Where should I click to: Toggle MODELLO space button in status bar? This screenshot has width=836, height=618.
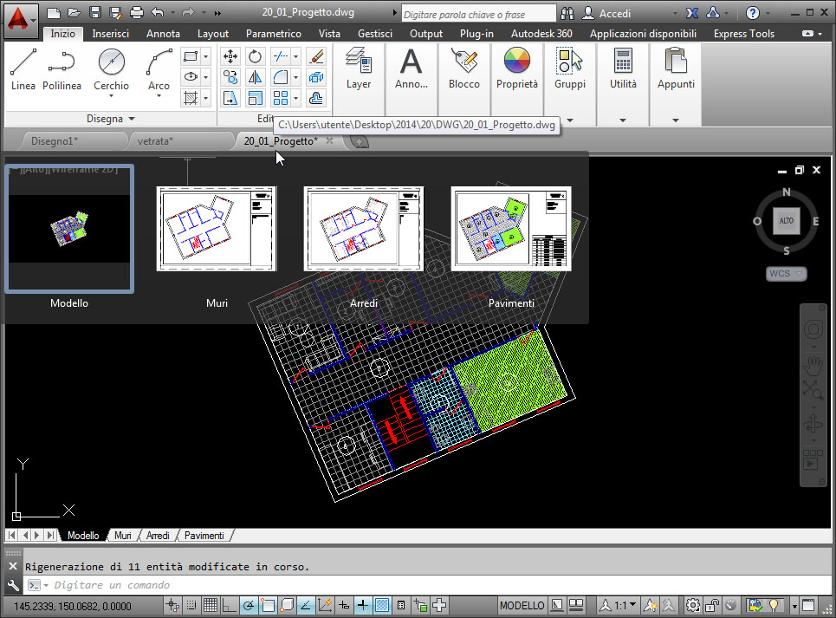(x=522, y=605)
